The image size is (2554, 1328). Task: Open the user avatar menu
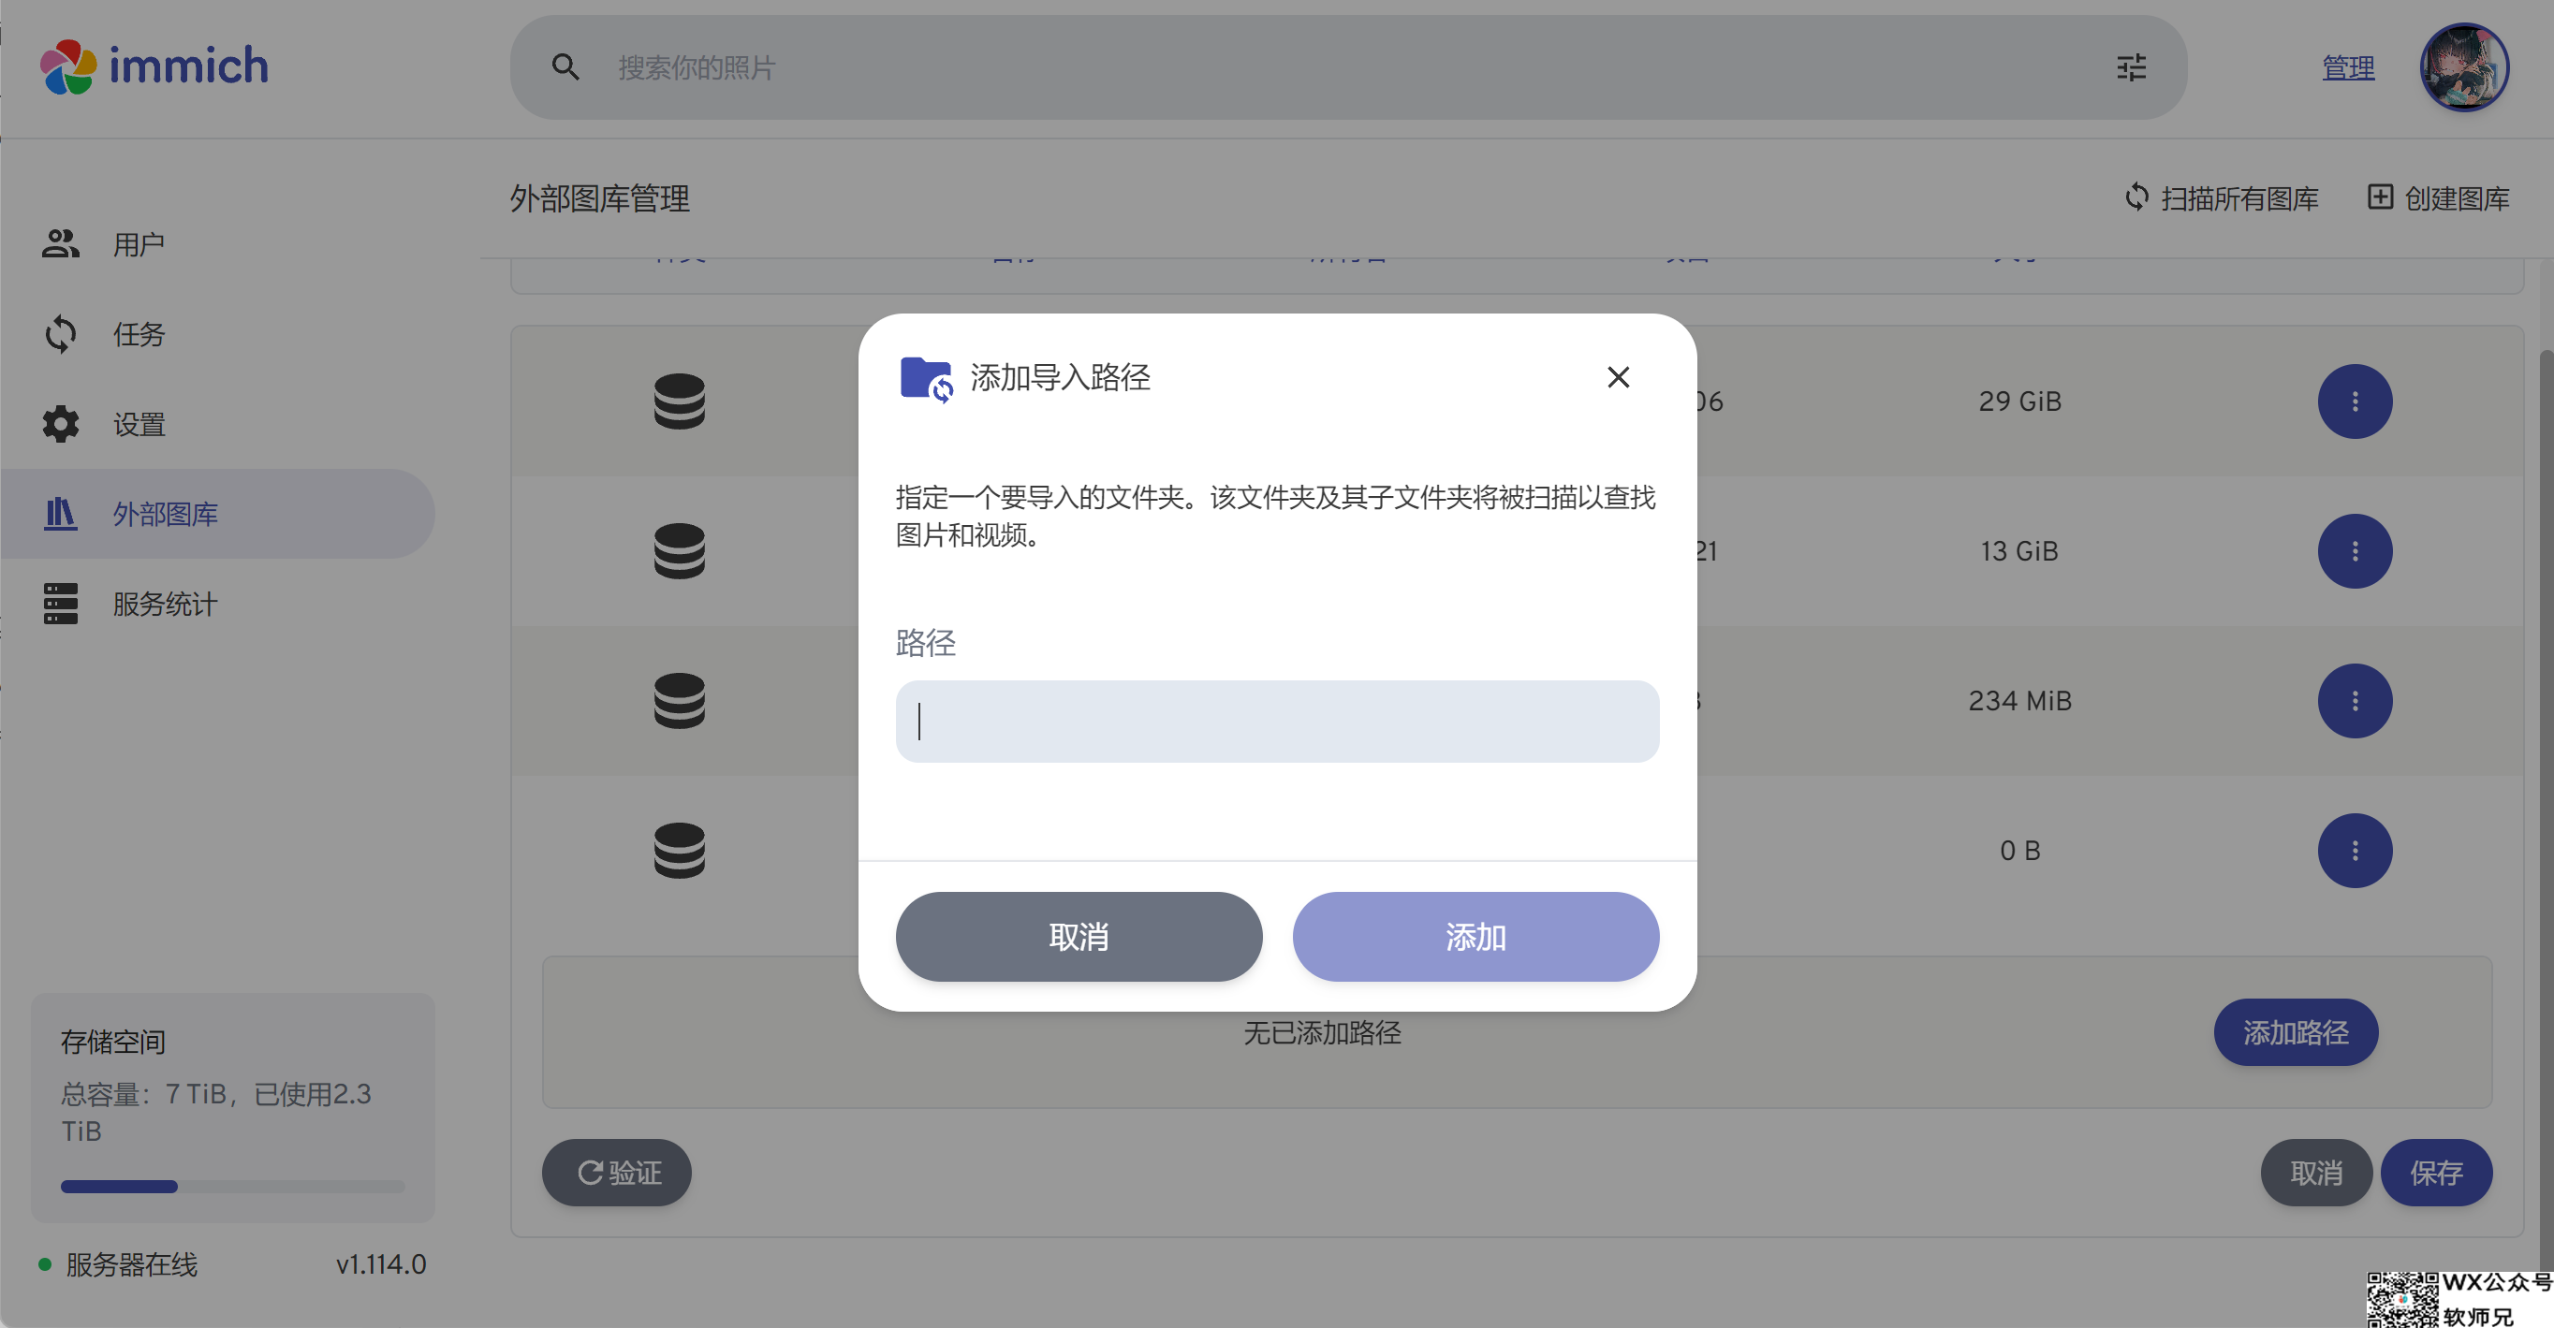(x=2464, y=67)
